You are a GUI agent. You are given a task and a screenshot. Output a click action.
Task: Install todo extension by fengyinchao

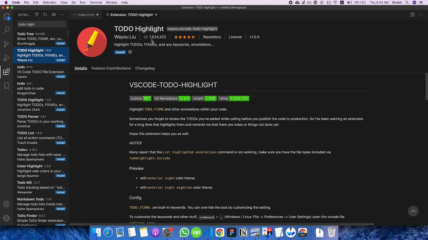(61, 93)
